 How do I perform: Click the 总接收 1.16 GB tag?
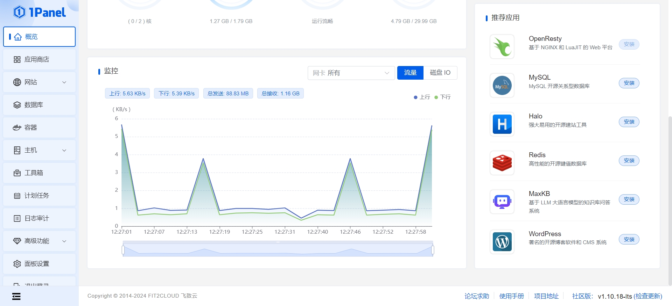(x=280, y=94)
